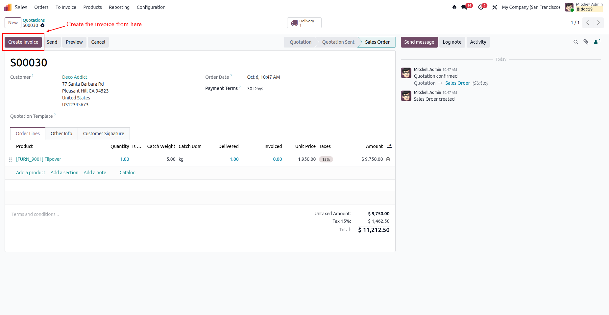Show followers icon in chatter
Image resolution: width=609 pixels, height=315 pixels.
pos(597,42)
